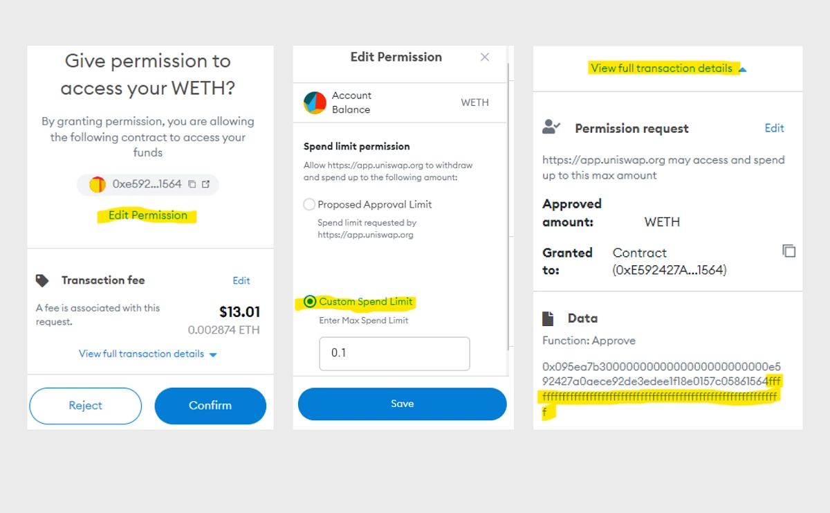830x513 pixels.
Task: Close the Edit Permission dialog
Action: pos(485,57)
